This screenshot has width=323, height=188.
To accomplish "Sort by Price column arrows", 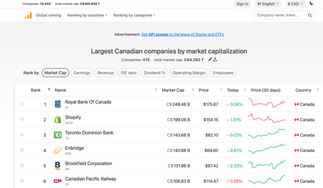I will pos(222,89).
